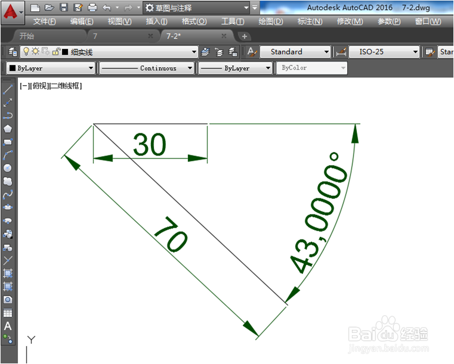
Task: Select the Elliptical Arc tool
Action: pyautogui.click(x=8, y=220)
